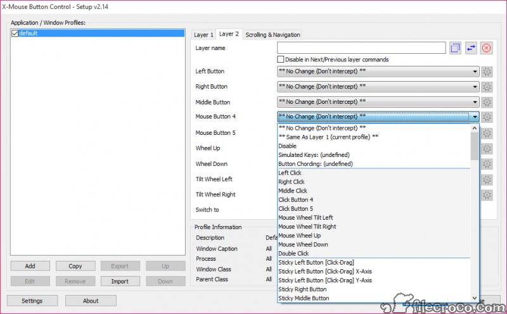Click the Remove button
This screenshot has height=314, width=507.
pyautogui.click(x=75, y=281)
